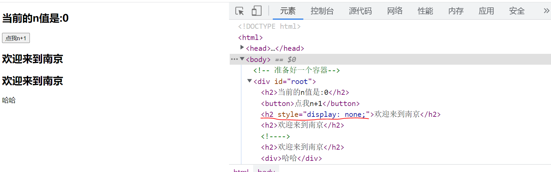Screen dimensions: 551x172
Task: Click the 当前的n值是:0 page heading
Action: click(35, 18)
